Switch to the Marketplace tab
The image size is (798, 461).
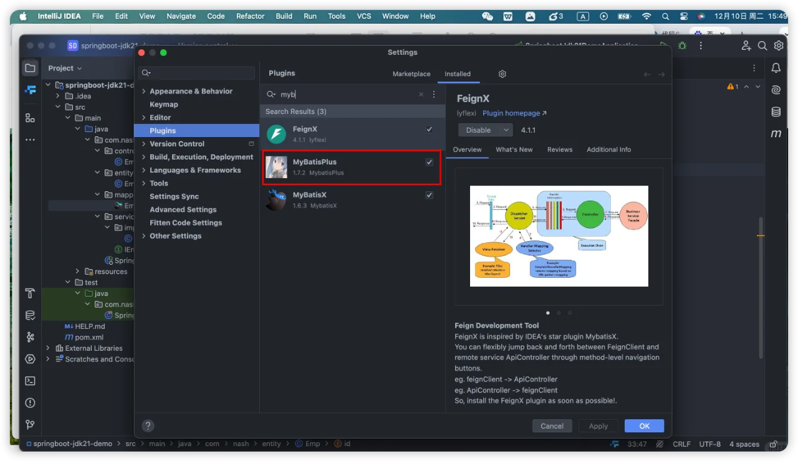(x=411, y=74)
